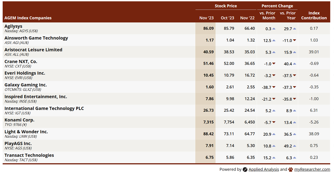Select Everi Holdings Inc. name
334x175 pixels.
pyautogui.click(x=25, y=73)
